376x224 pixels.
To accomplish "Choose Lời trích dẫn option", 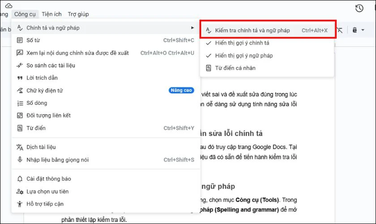I will pyautogui.click(x=106, y=78).
